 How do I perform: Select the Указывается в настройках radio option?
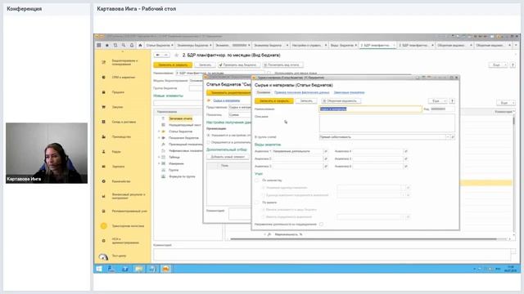click(x=209, y=136)
